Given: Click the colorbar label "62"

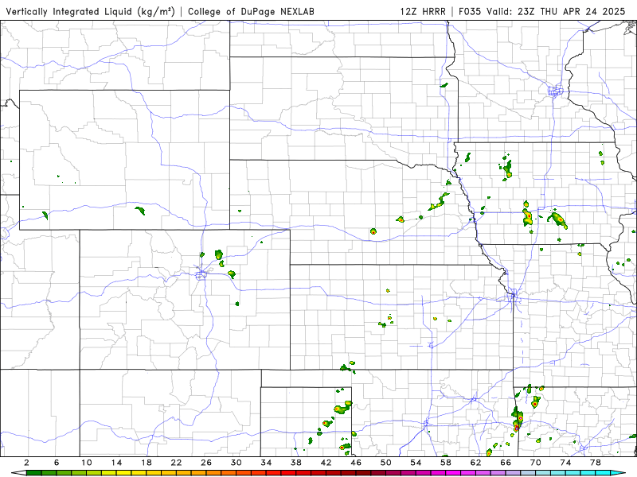Looking at the screenshot, I should pos(475,463).
